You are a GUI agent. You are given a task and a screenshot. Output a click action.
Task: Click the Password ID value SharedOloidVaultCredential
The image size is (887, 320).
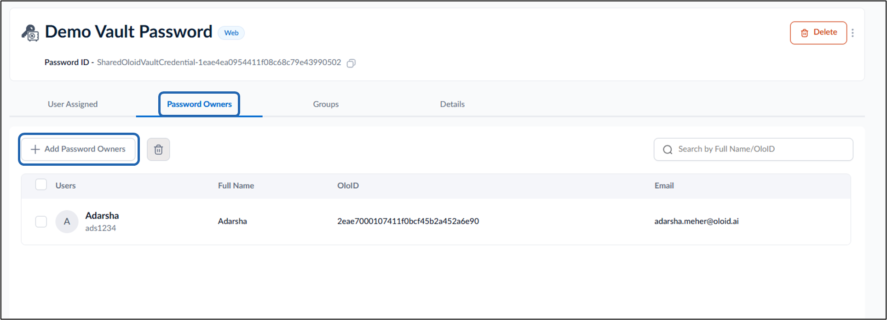[x=219, y=62]
